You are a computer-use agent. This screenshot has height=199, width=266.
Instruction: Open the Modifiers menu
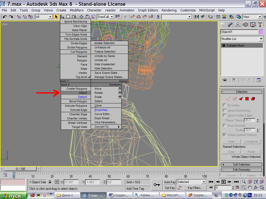click(77, 10)
